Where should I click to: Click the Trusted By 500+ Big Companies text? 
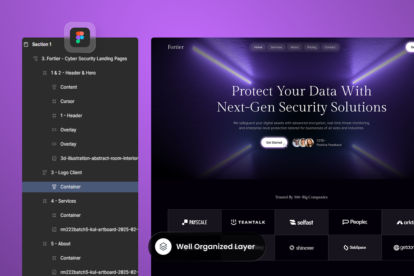301,197
